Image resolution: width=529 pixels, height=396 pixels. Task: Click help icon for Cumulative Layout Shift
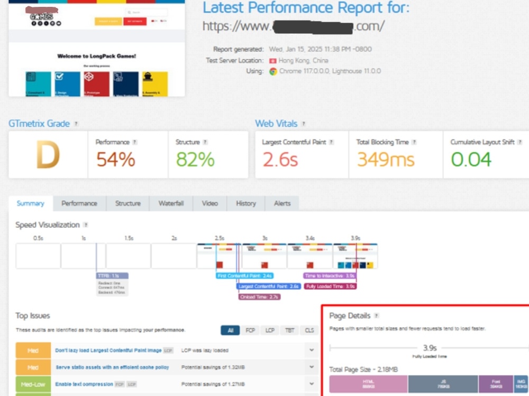[x=519, y=142]
